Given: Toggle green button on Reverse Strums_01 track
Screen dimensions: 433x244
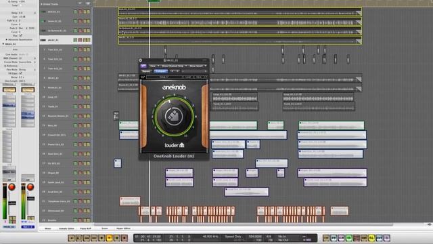Looking at the screenshot, I should pyautogui.click(x=75, y=116).
